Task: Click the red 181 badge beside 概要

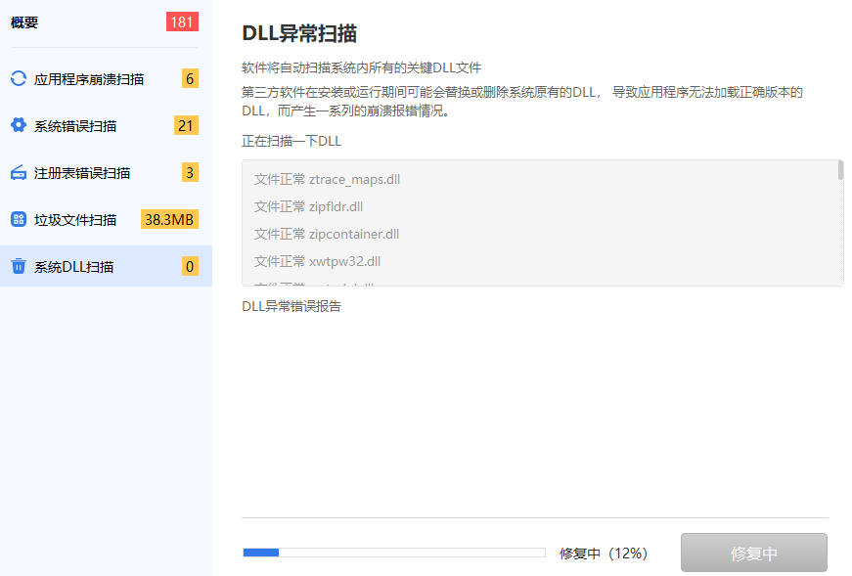Action: click(182, 21)
